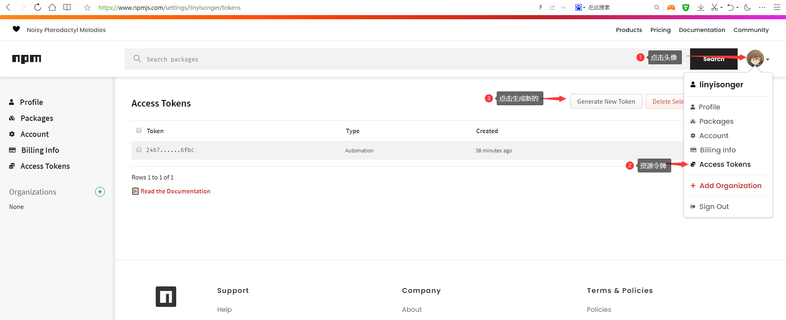Click the 2467......6fbc token text
The image size is (786, 320).
[170, 150]
